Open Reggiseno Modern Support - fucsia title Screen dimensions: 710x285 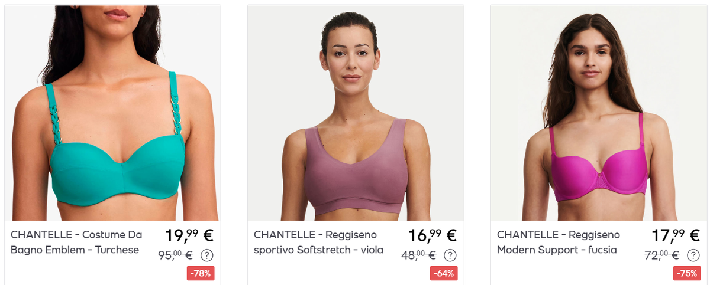click(559, 242)
